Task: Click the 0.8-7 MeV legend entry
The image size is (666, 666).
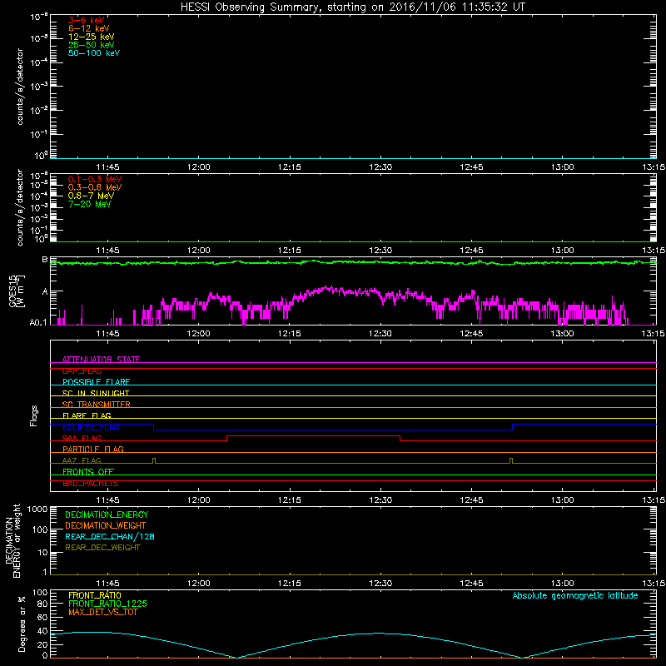Action: 92,196
